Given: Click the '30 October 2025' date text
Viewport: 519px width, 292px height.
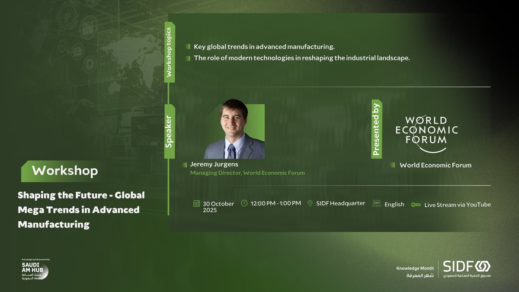Looking at the screenshot, I should click(x=218, y=207).
